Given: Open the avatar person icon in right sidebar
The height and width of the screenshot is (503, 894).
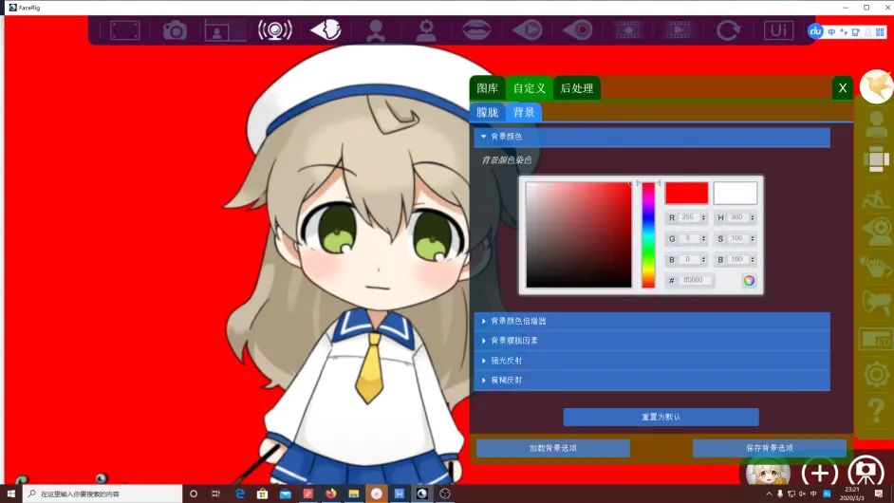Looking at the screenshot, I should 876,124.
